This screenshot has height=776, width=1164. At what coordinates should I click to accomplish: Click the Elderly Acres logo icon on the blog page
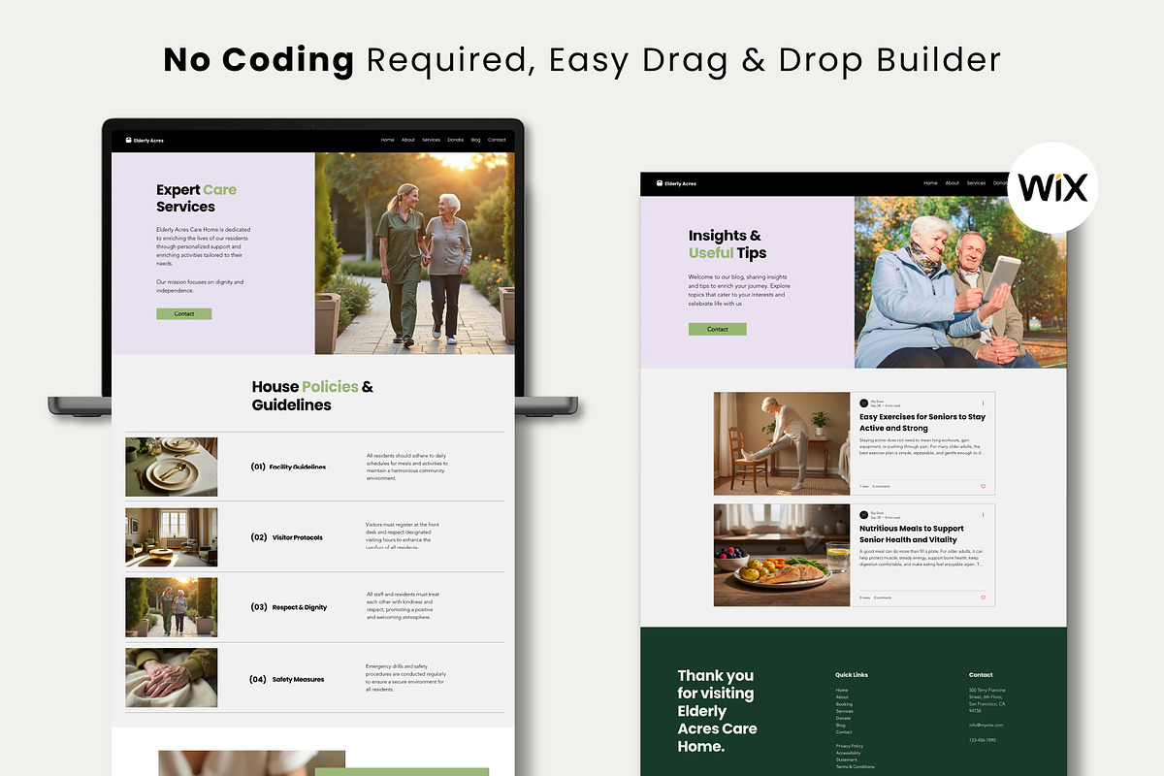[660, 183]
